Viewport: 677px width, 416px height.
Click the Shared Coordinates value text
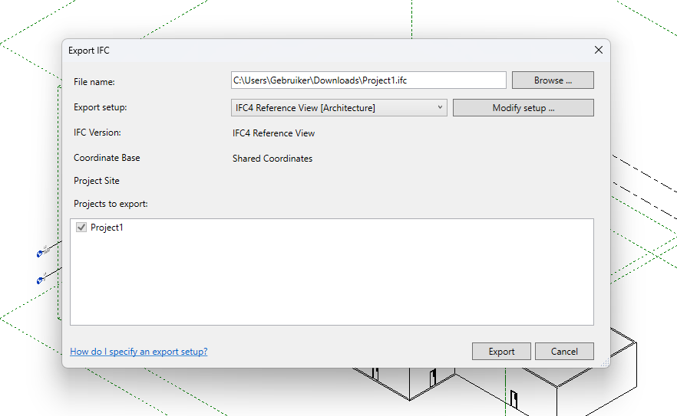(272, 159)
